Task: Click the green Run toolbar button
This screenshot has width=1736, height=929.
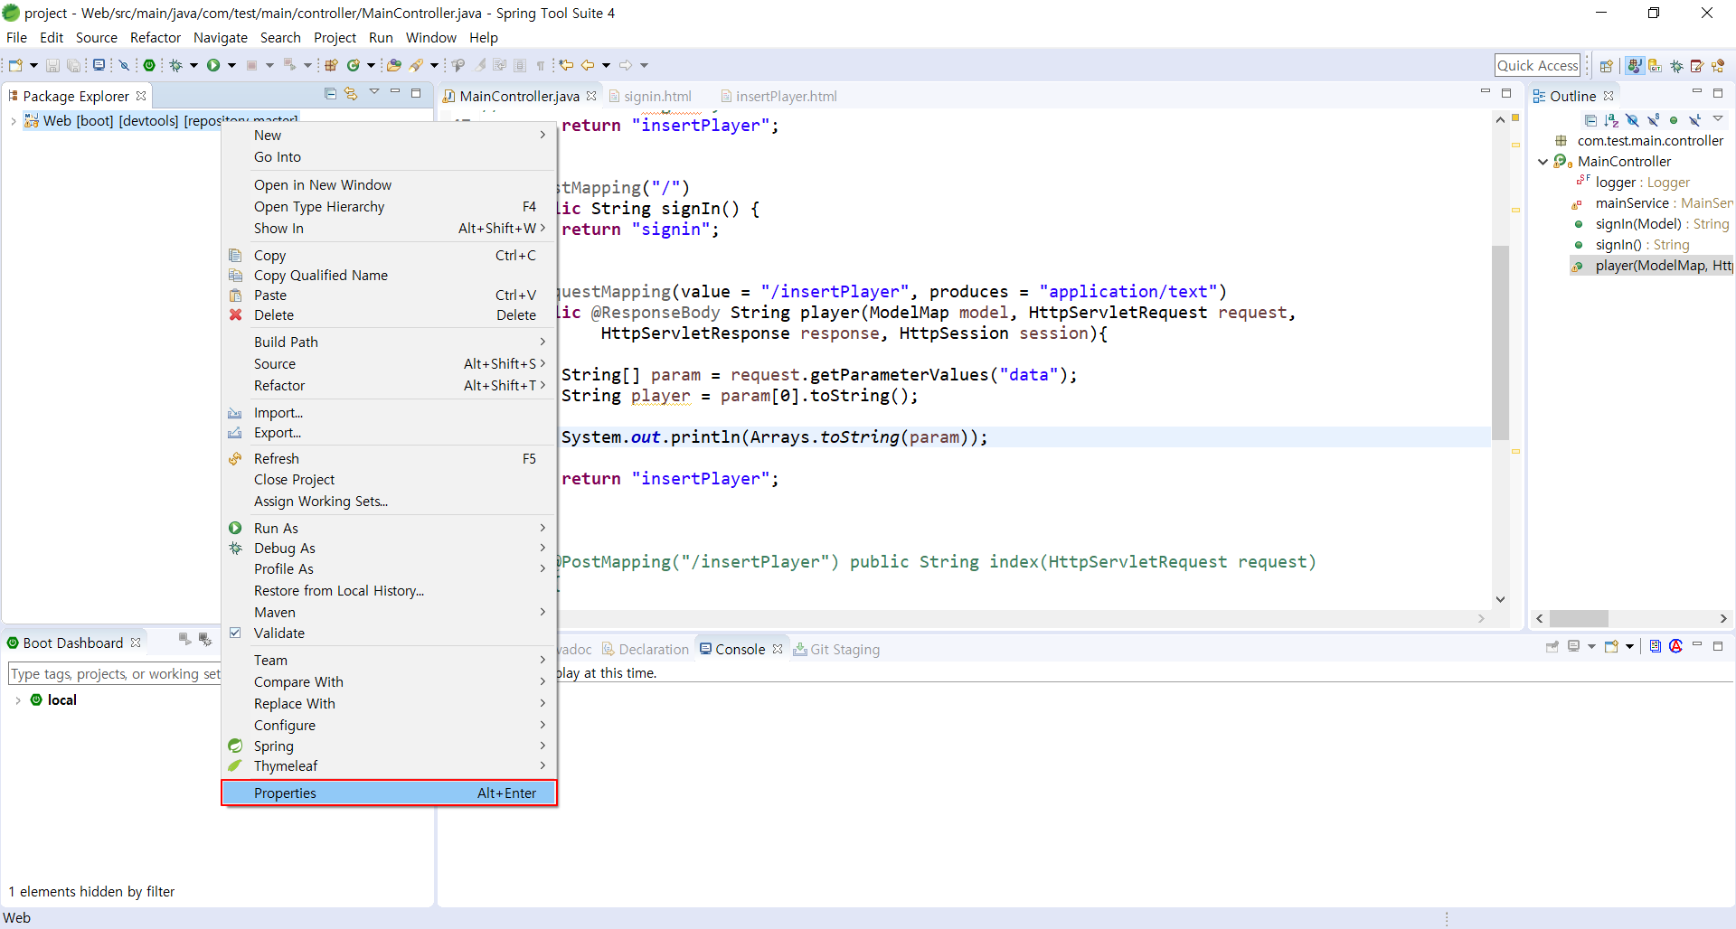Action: tap(213, 65)
